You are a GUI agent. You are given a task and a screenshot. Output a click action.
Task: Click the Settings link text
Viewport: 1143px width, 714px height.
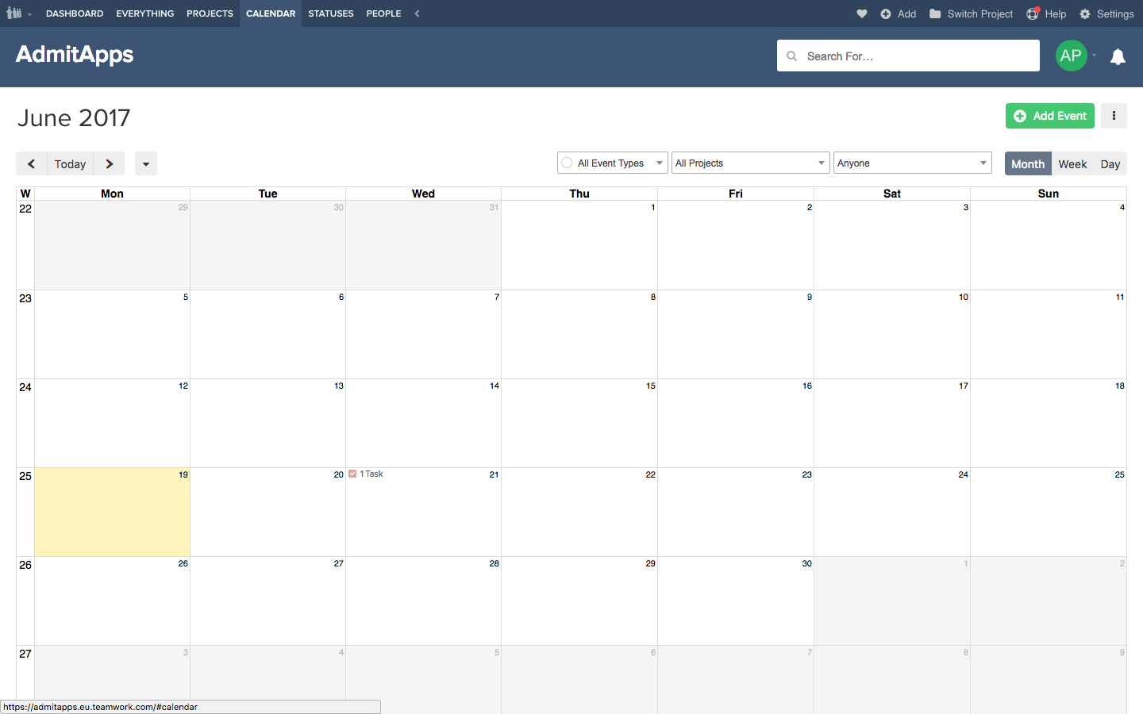1115,13
